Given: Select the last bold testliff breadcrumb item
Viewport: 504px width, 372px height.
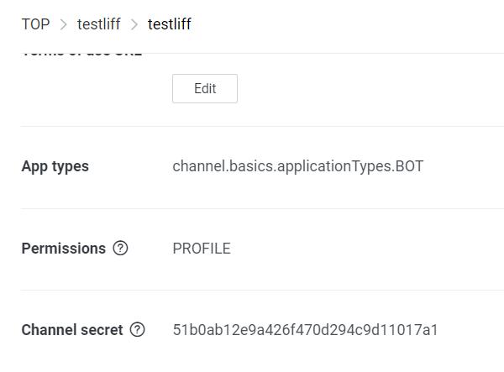Looking at the screenshot, I should tap(170, 24).
